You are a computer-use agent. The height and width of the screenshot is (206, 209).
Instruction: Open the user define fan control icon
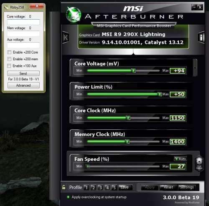199,164
